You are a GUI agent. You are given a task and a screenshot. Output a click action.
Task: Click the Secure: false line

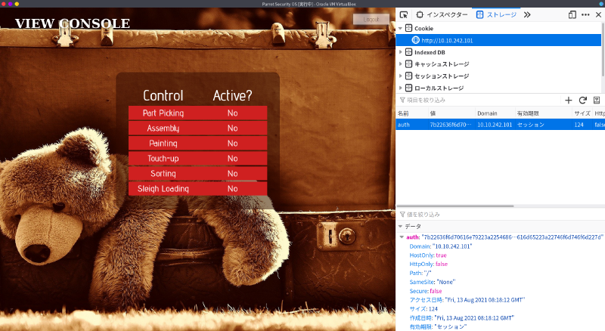tap(426, 291)
